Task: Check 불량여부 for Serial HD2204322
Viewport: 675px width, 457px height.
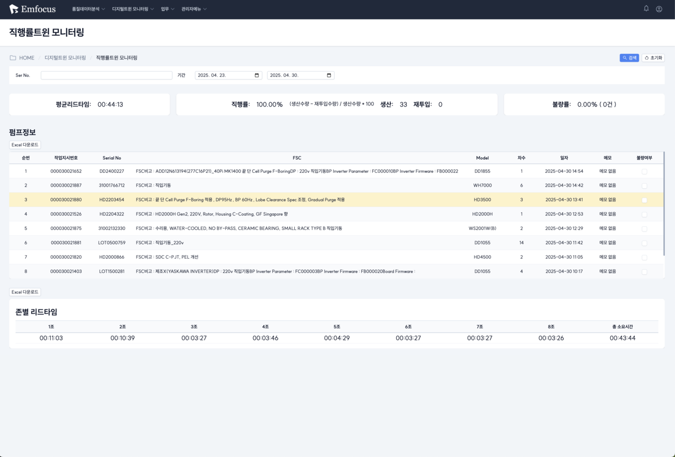Action: point(644,215)
